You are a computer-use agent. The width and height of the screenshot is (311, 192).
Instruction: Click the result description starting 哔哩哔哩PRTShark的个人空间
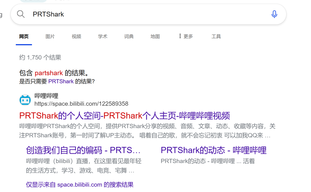[147, 131]
